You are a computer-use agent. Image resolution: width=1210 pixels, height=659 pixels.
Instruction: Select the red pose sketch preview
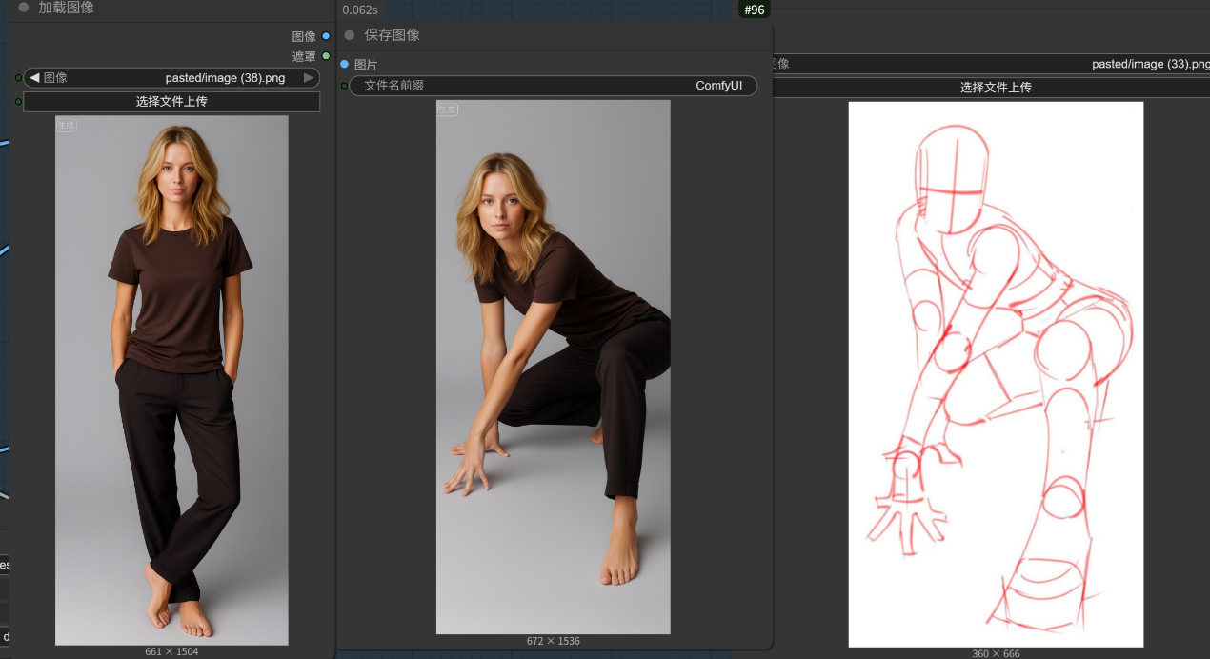tap(996, 373)
